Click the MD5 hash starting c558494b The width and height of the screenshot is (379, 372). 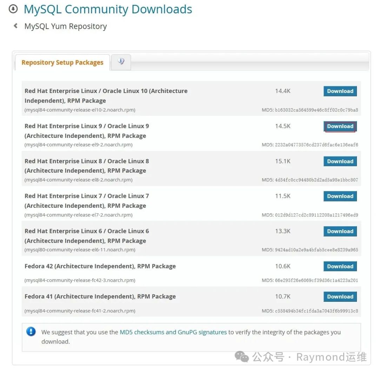pos(317,311)
